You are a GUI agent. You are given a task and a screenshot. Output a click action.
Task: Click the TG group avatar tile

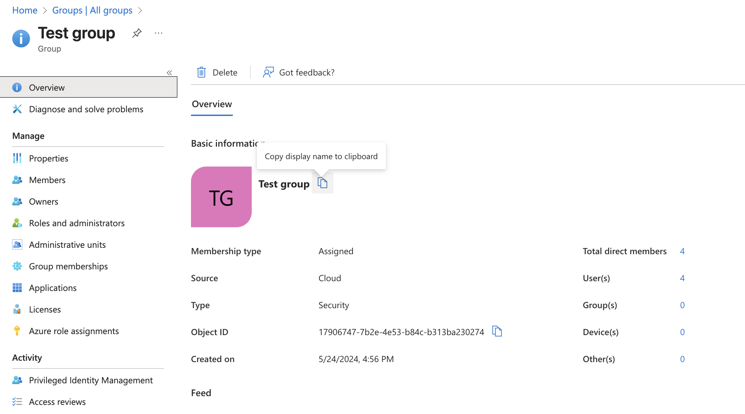221,197
